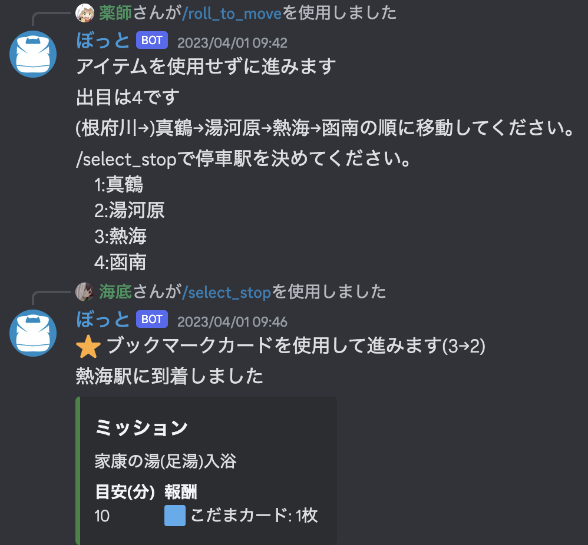The image size is (588, 545).
Task: Click 海底's small user avatar
Action: [85, 292]
